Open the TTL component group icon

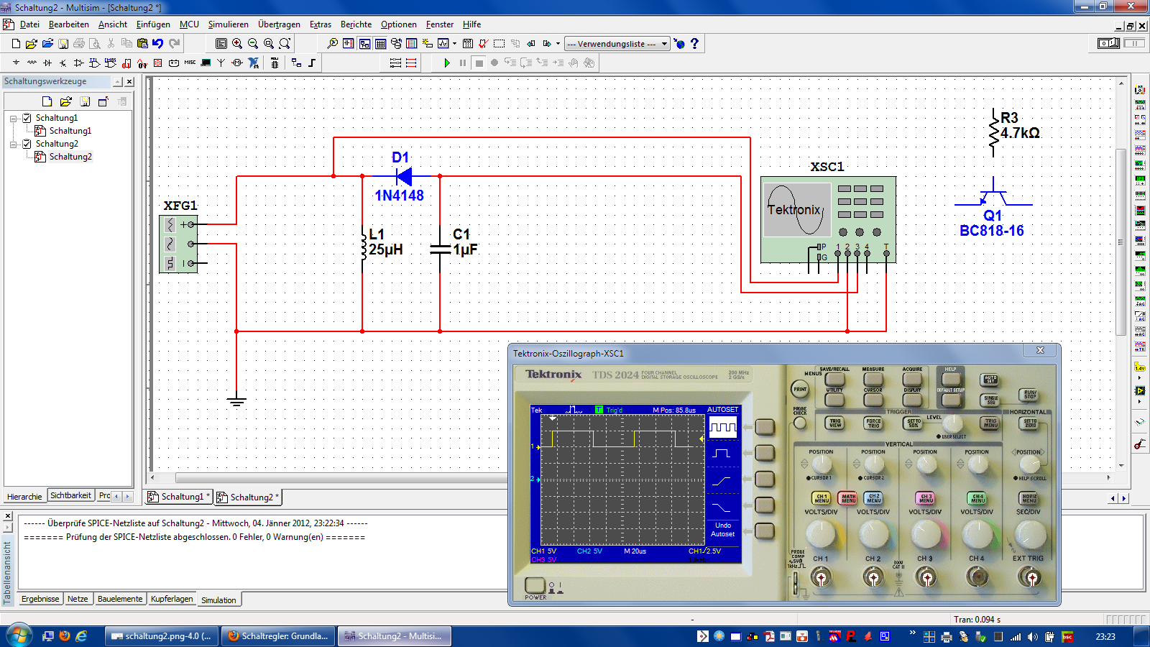pos(95,63)
